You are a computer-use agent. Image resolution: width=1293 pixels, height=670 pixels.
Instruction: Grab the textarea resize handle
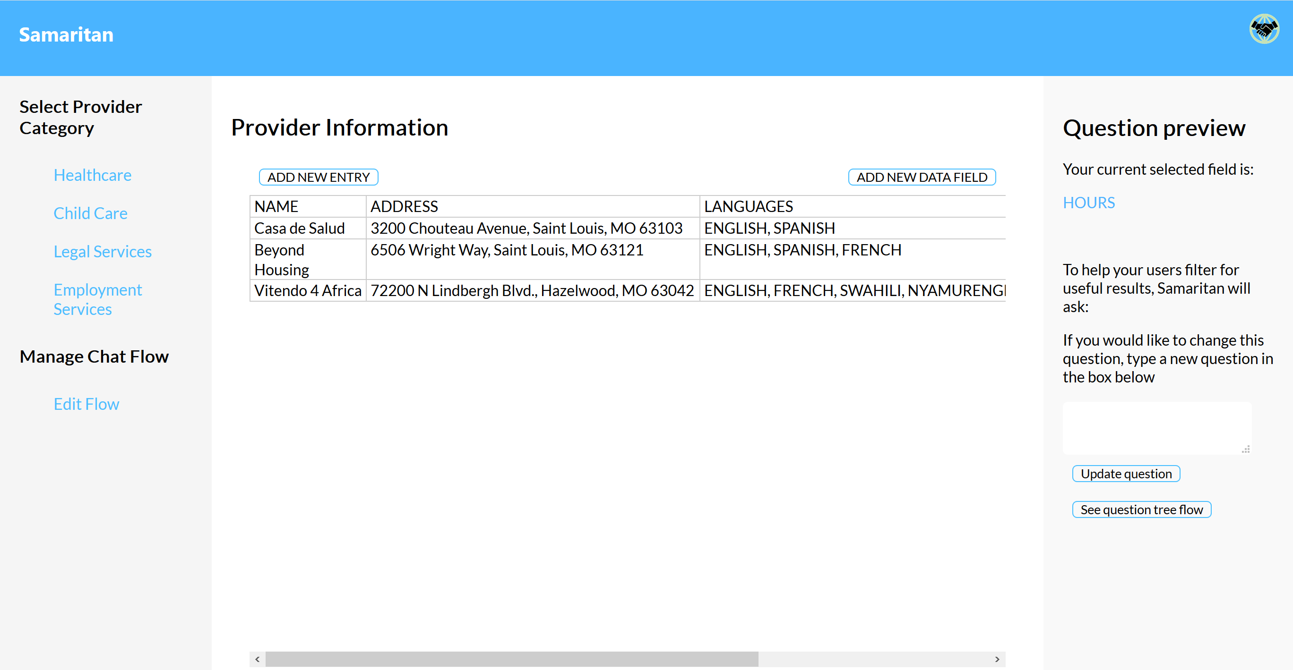[1246, 449]
